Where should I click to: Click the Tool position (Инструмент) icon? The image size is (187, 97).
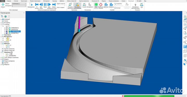tap(90, 4)
